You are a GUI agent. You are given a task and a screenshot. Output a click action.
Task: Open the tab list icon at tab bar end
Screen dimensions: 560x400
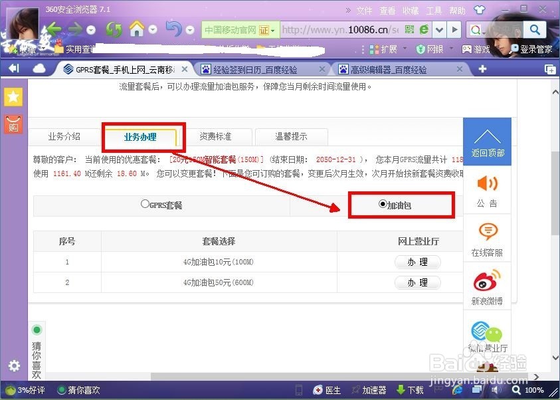(550, 69)
